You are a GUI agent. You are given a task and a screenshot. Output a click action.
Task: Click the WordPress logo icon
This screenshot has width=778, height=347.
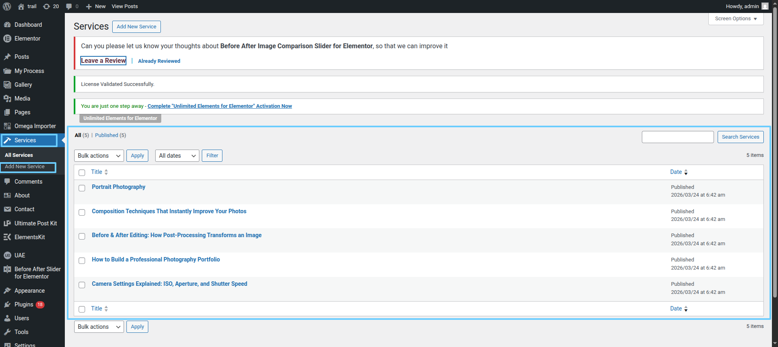tap(7, 6)
